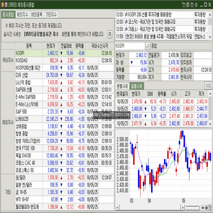
Task: Select the 분별시세 tab
Action: pos(122,86)
